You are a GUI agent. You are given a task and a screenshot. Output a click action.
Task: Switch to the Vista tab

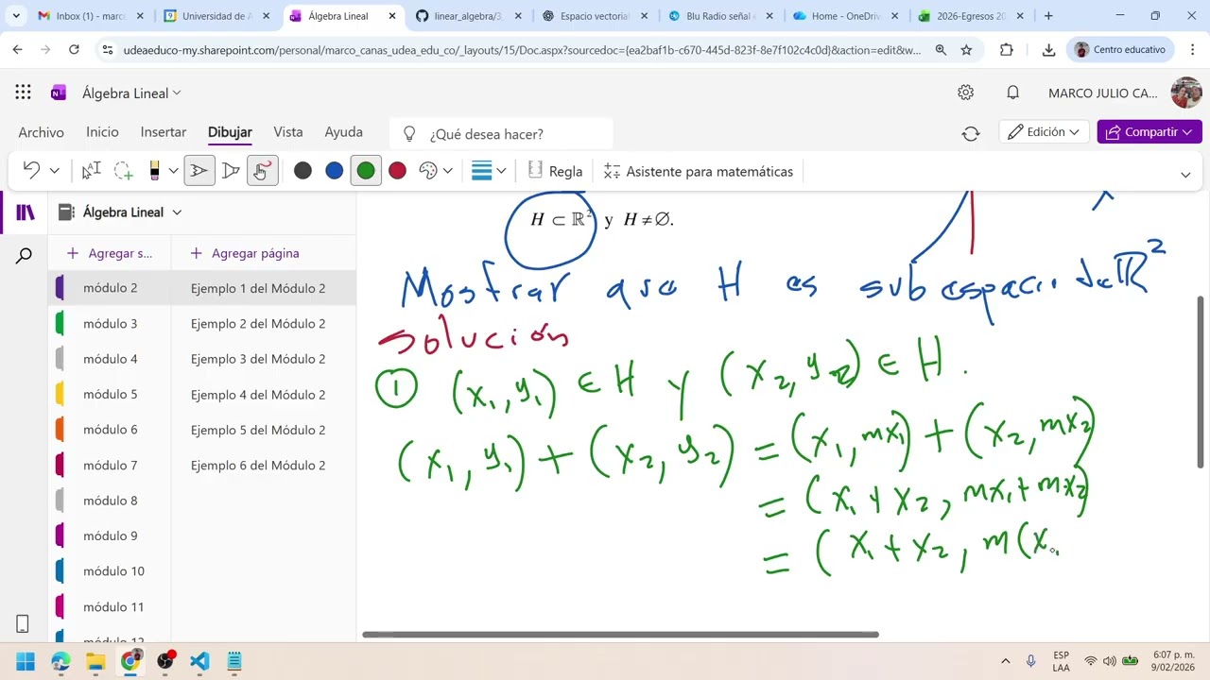(x=288, y=132)
